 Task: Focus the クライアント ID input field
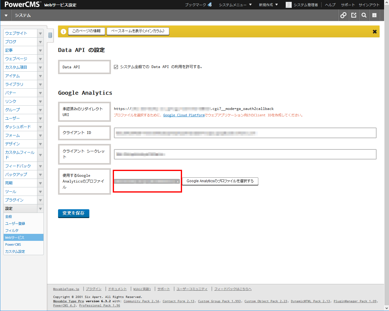(245, 133)
